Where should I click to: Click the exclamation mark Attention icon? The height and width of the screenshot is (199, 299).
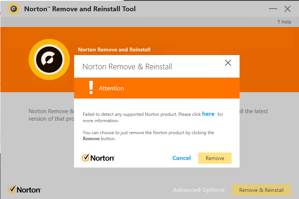click(x=91, y=88)
